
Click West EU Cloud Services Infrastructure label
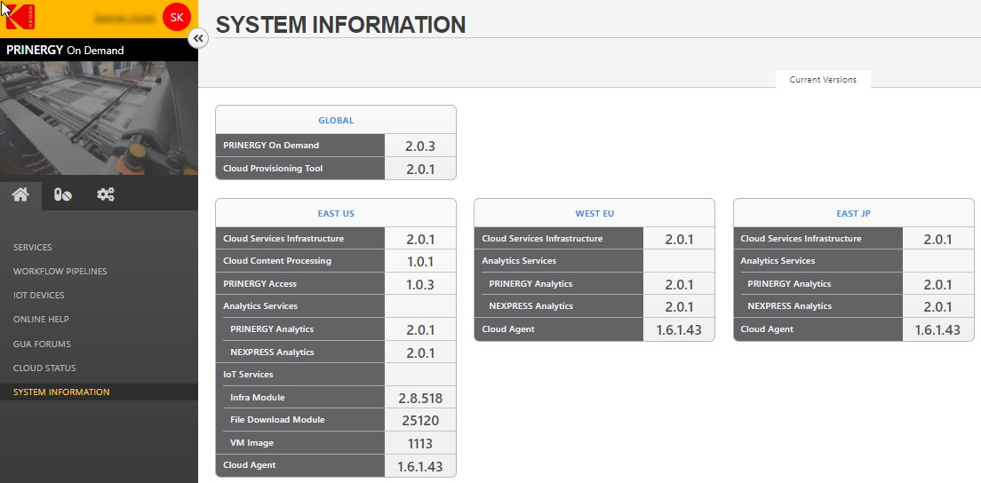(x=542, y=238)
